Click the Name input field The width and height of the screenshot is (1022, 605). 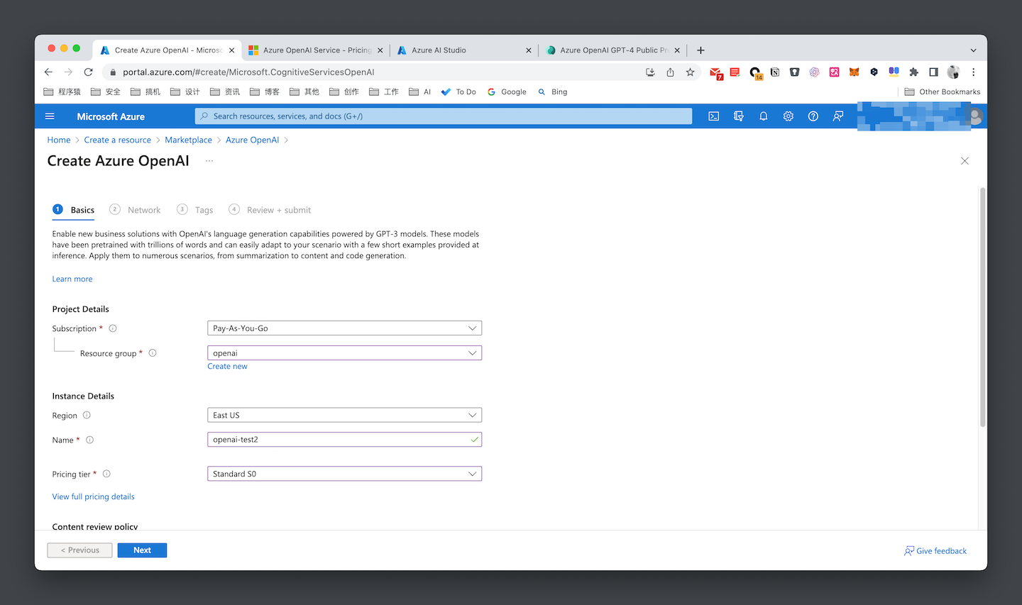click(345, 440)
